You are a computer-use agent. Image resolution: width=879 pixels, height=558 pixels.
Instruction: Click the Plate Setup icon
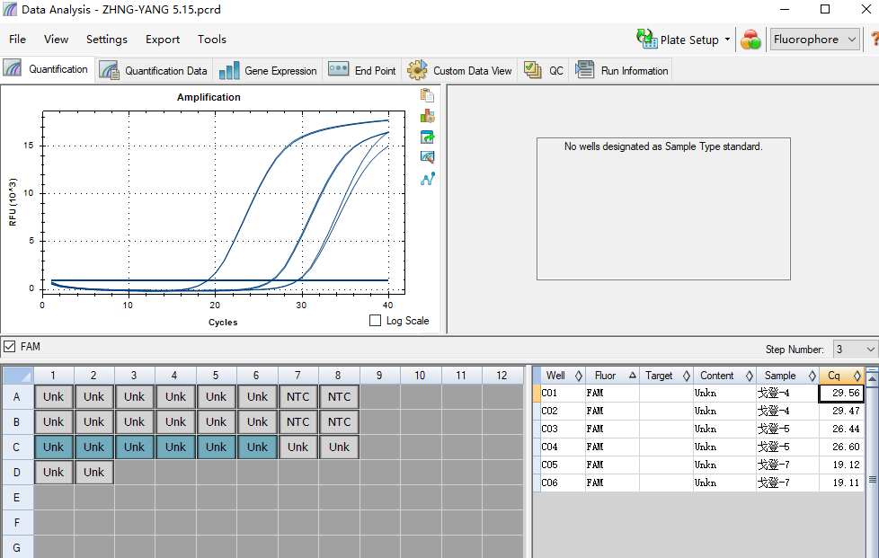coord(646,39)
